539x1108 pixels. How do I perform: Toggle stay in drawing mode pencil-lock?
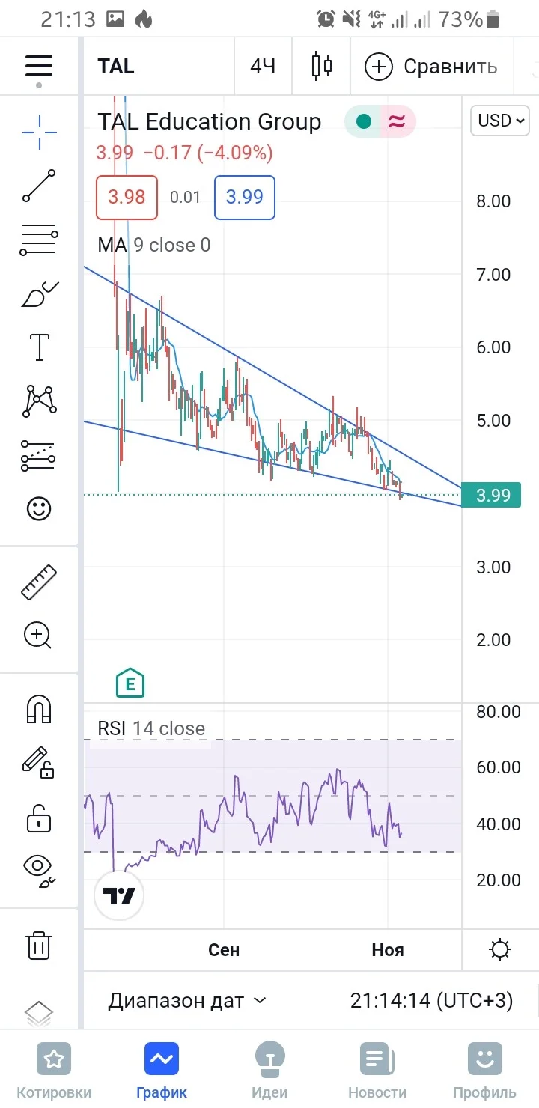(39, 764)
